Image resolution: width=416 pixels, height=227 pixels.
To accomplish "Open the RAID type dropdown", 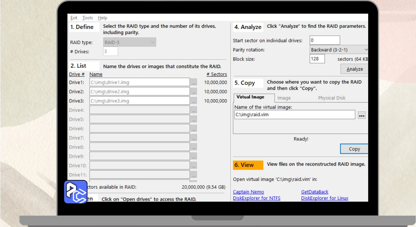I will 130,42.
